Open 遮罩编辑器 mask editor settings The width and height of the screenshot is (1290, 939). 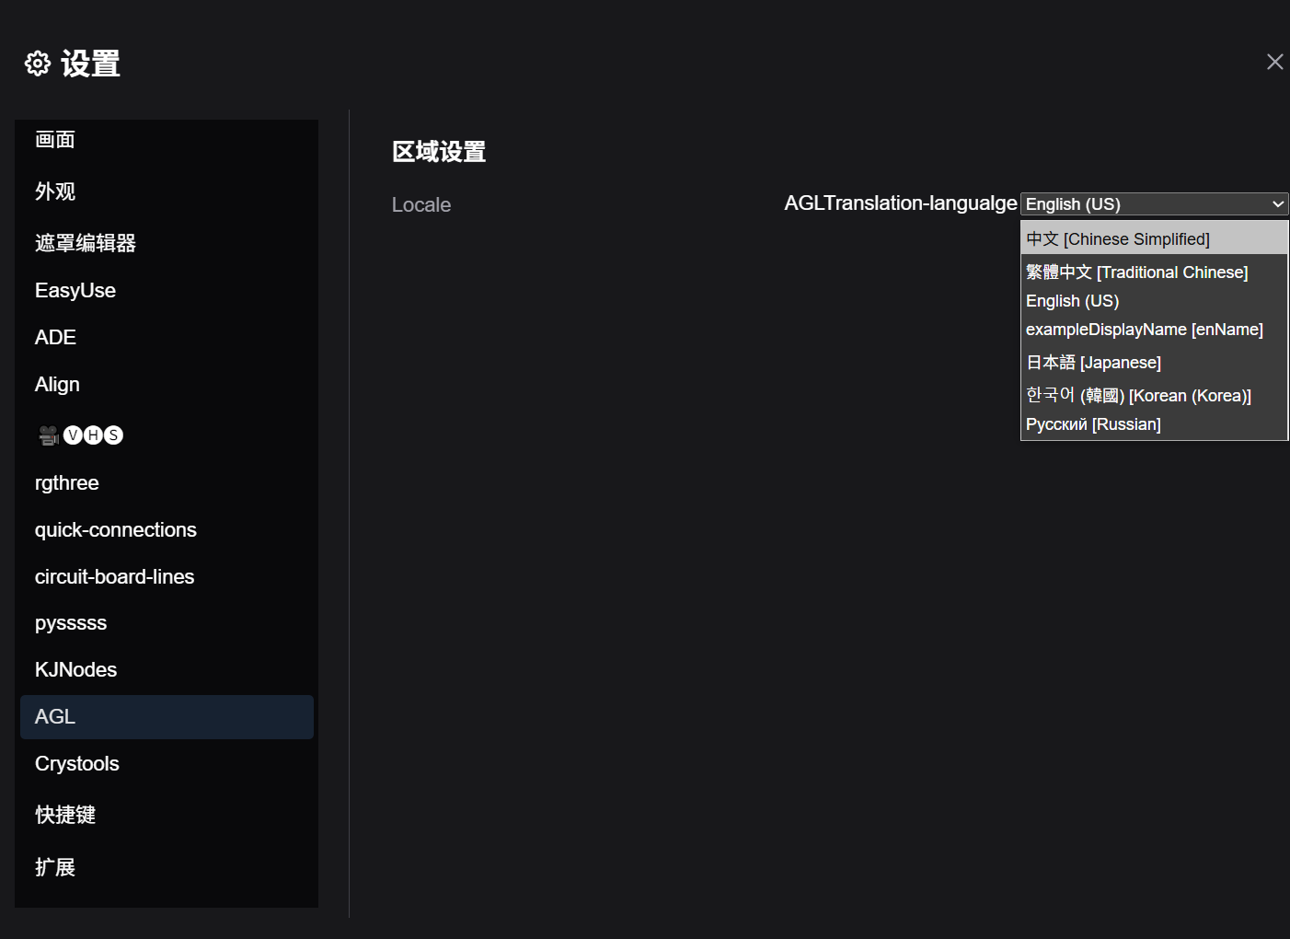pyautogui.click(x=86, y=243)
